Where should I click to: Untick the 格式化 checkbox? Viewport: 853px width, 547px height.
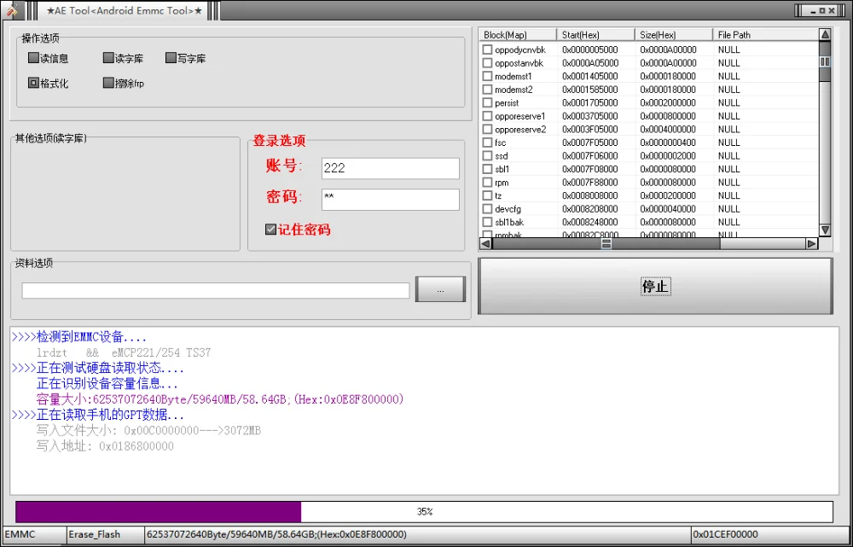click(x=33, y=83)
